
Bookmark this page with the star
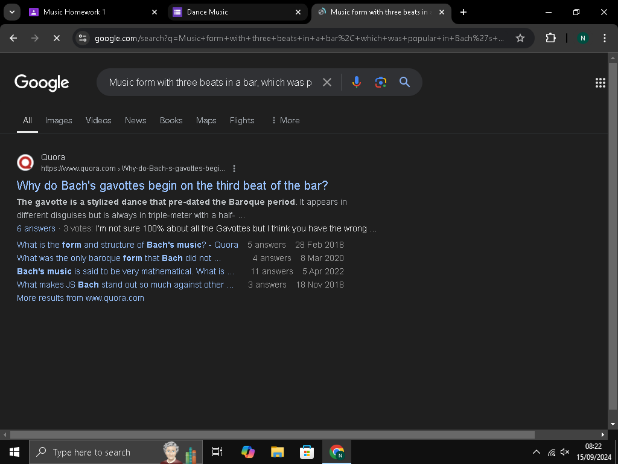coord(520,38)
